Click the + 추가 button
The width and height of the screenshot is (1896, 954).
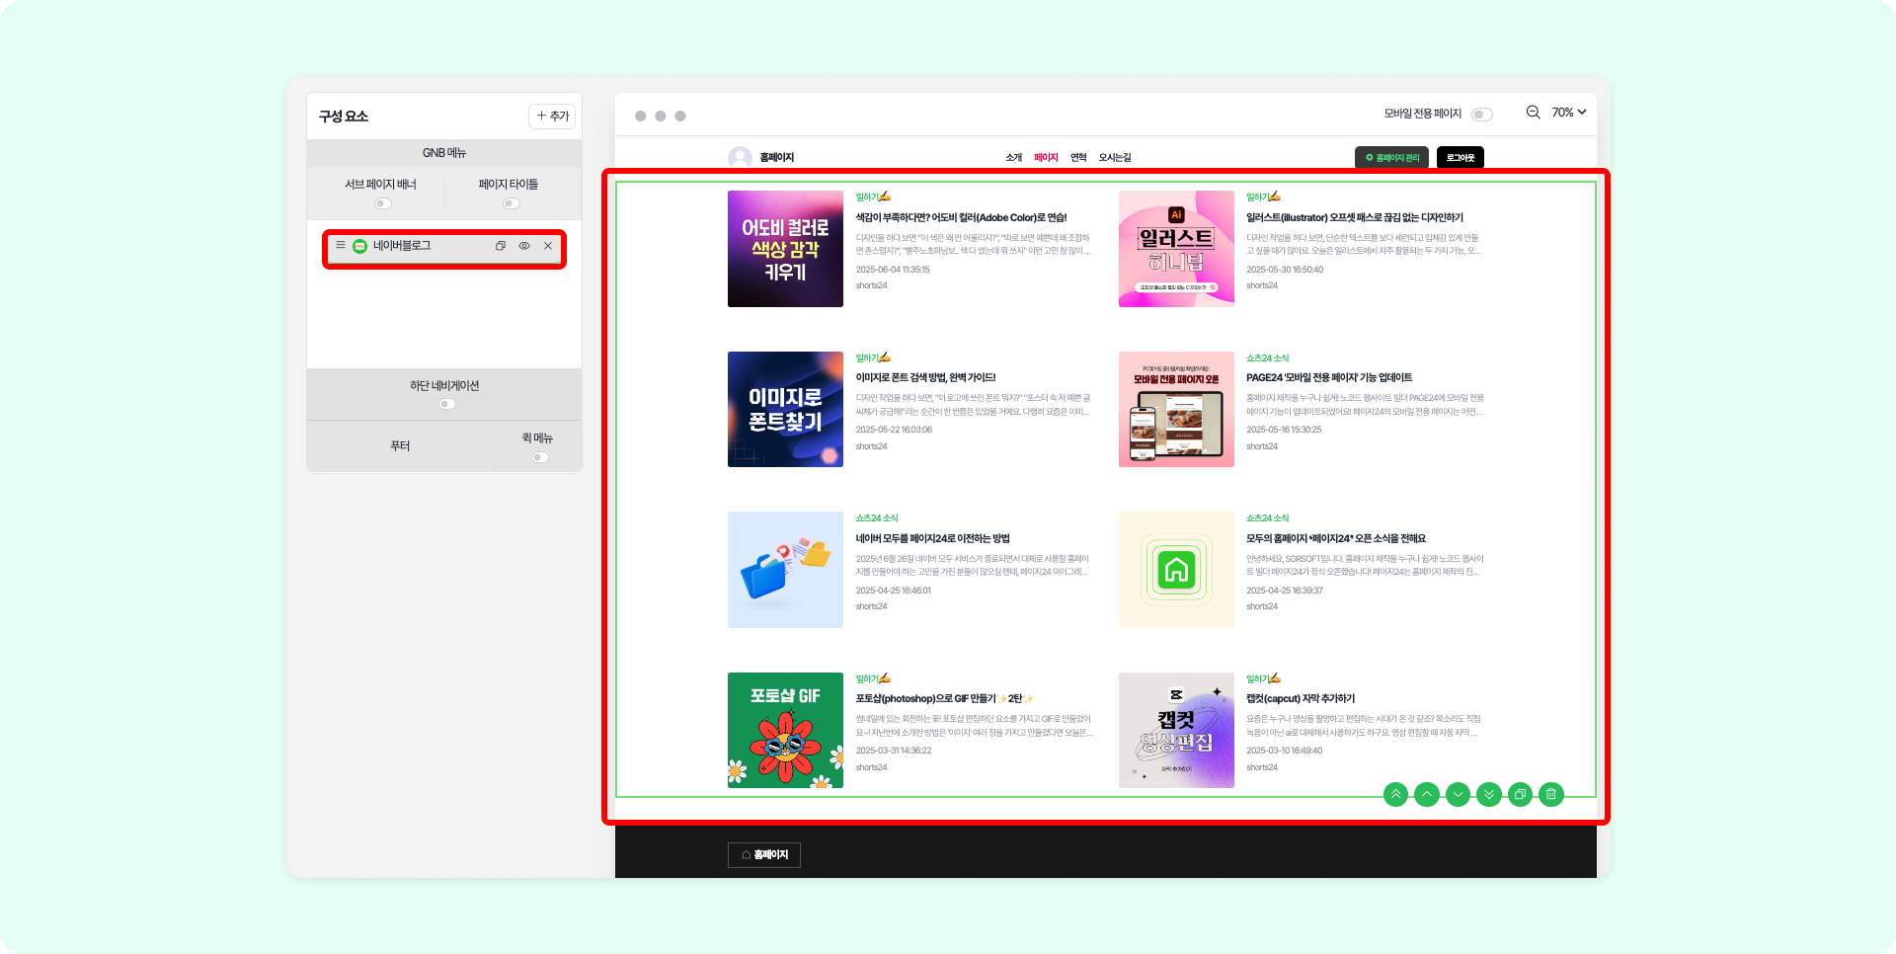[552, 117]
